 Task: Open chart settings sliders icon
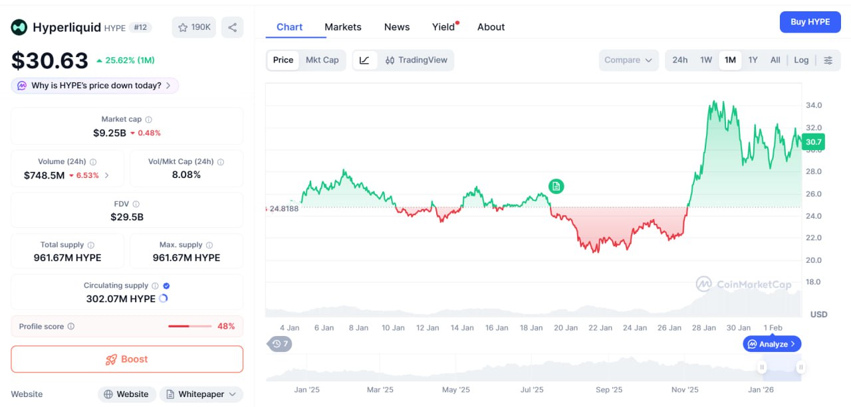pyautogui.click(x=828, y=60)
